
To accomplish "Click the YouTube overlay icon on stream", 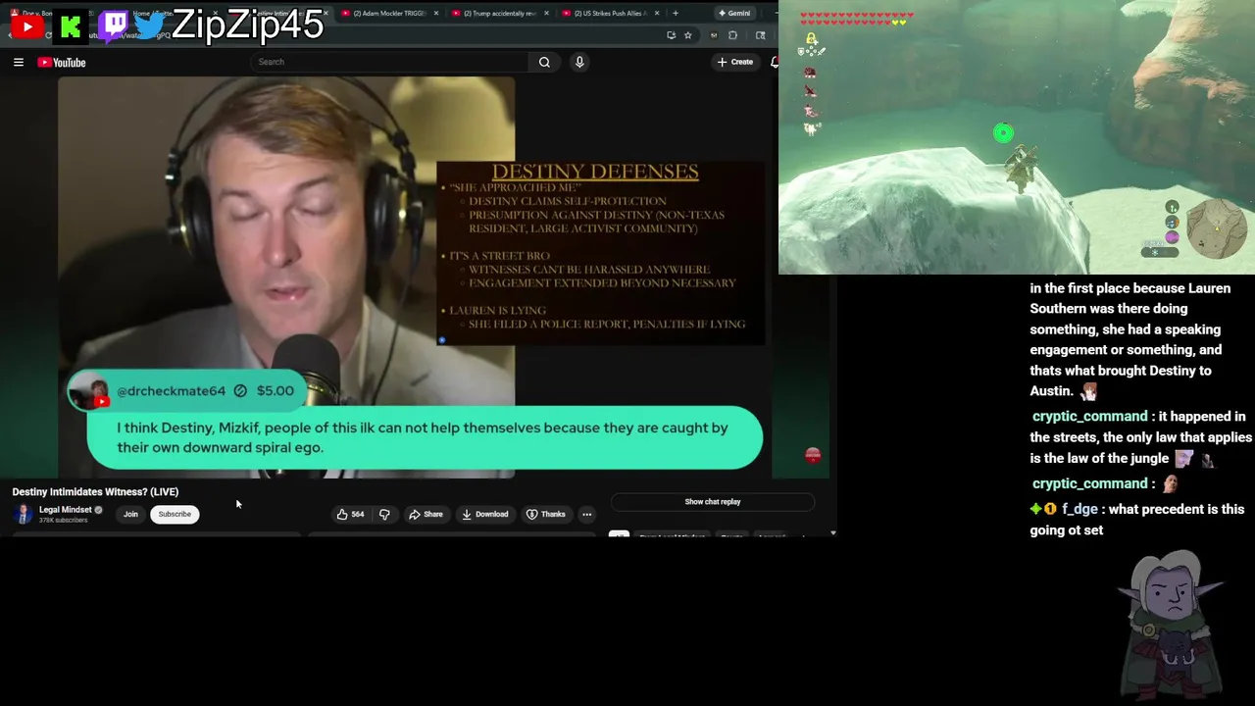I will click(27, 26).
